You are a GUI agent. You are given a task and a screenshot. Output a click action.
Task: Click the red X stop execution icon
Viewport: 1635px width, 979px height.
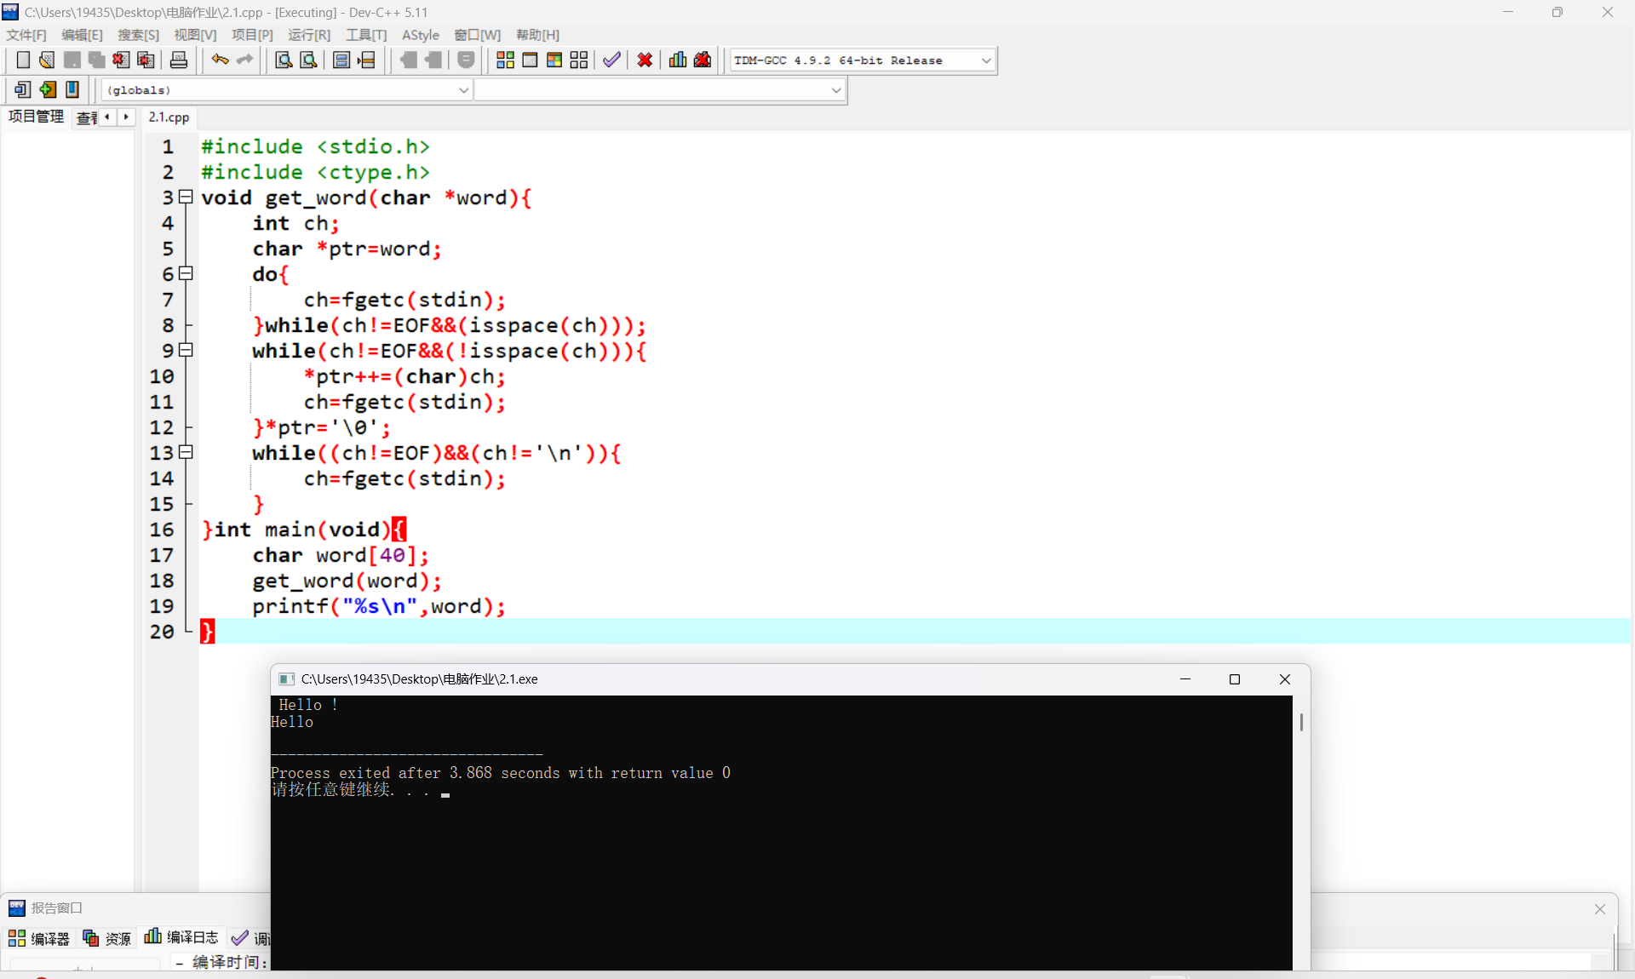tap(645, 60)
